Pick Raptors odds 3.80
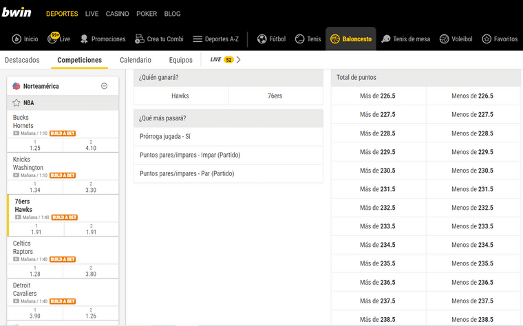 [91, 272]
